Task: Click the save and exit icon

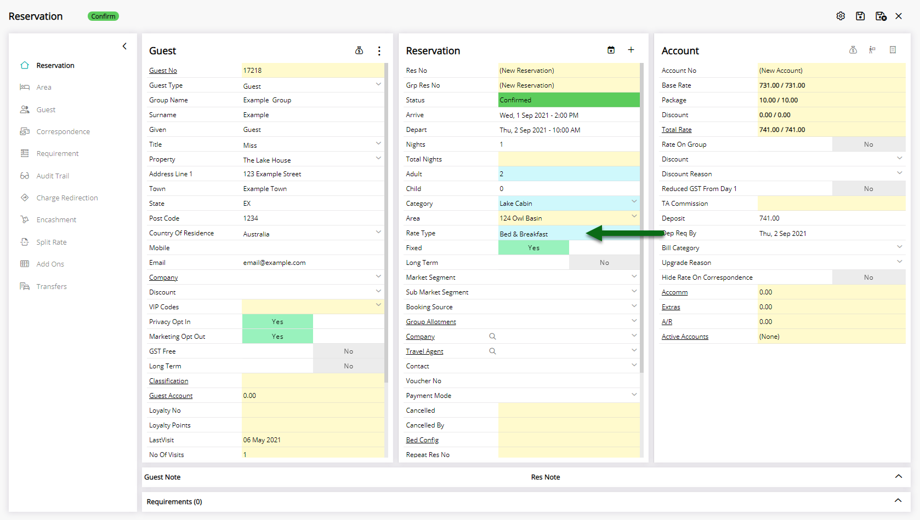Action: pyautogui.click(x=881, y=16)
